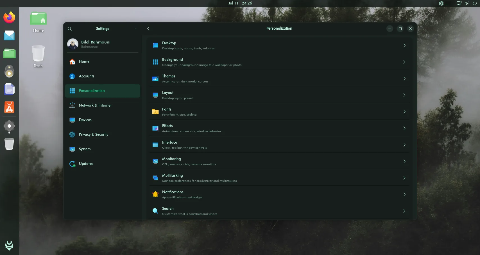Open Privacy & Security section
The image size is (480, 255).
103,135
